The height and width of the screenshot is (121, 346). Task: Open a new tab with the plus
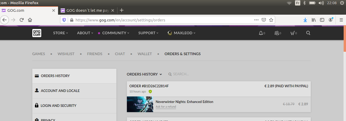[x=122, y=10]
